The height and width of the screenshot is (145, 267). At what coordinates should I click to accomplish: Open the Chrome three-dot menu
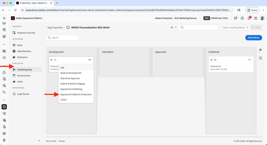[263, 10]
